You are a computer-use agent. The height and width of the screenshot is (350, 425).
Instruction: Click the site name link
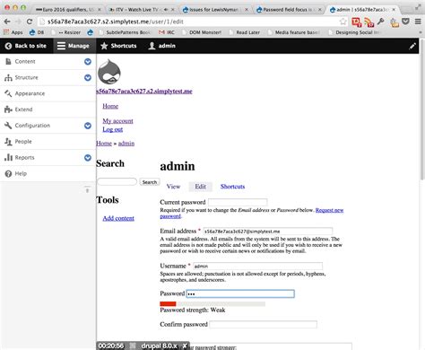144,92
